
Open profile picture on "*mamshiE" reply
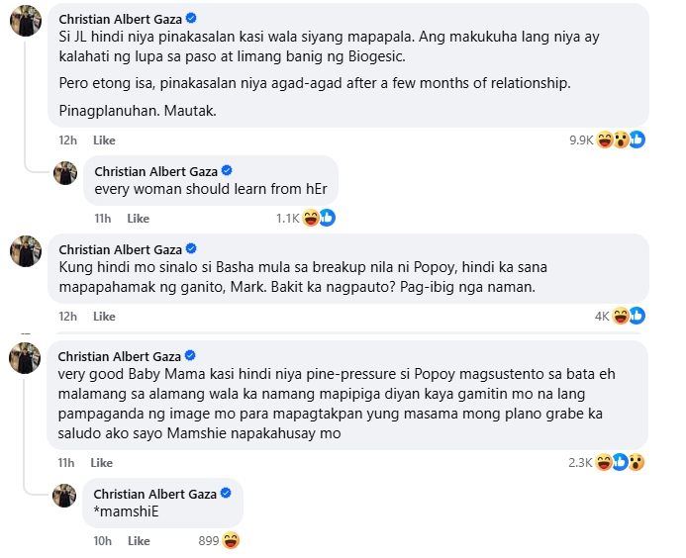point(65,495)
